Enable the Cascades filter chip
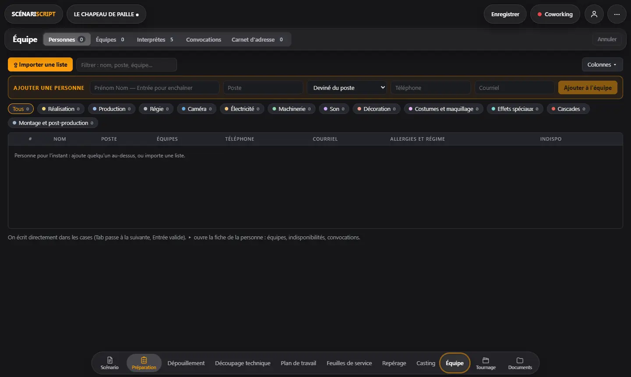The image size is (631, 377). [x=569, y=109]
